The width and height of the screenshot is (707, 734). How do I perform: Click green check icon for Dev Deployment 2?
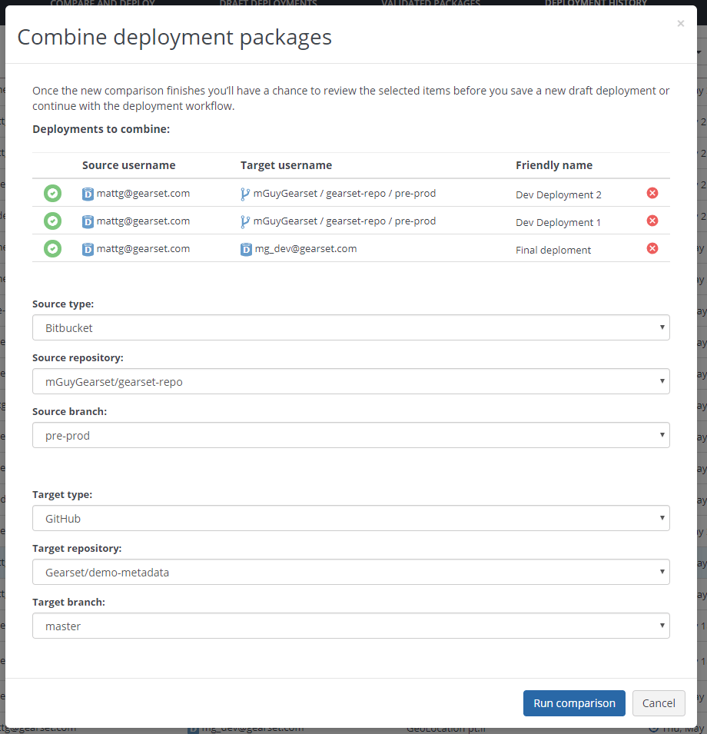(x=52, y=194)
